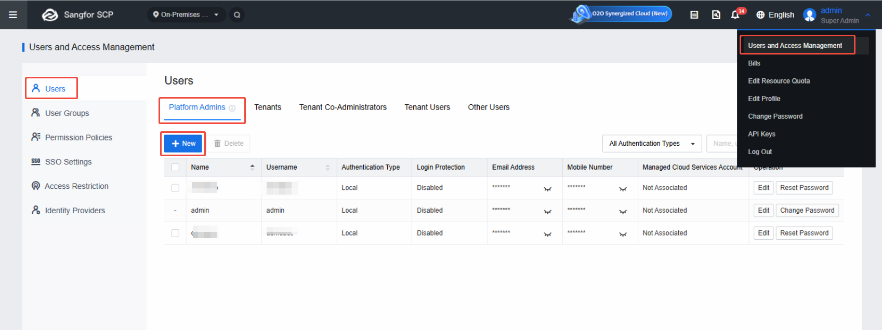Open the task list icon in header
This screenshot has height=330, width=882.
tap(694, 15)
